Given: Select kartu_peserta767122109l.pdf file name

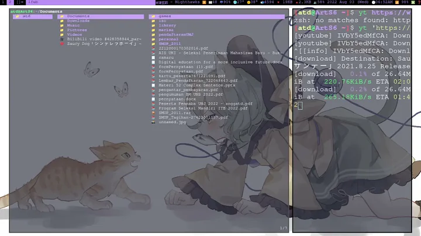Looking at the screenshot, I should 192,76.
